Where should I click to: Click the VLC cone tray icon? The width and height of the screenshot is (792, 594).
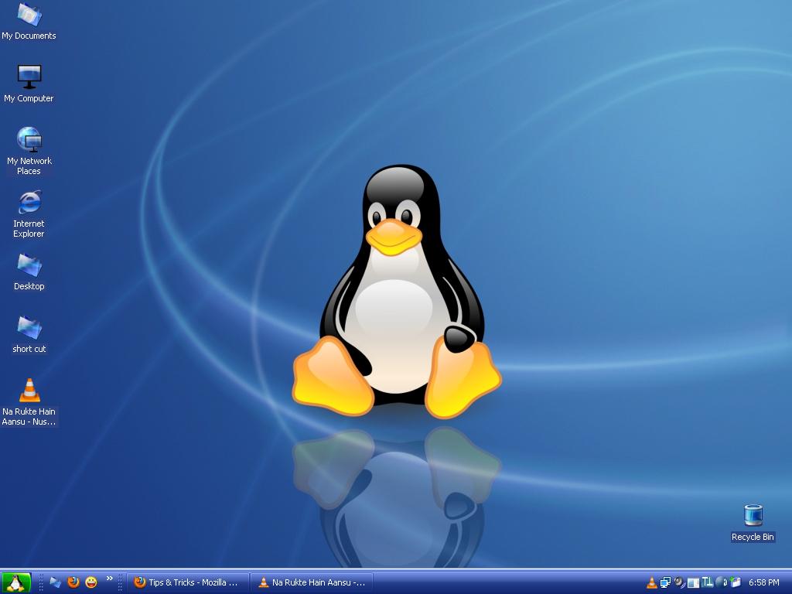pyautogui.click(x=651, y=583)
